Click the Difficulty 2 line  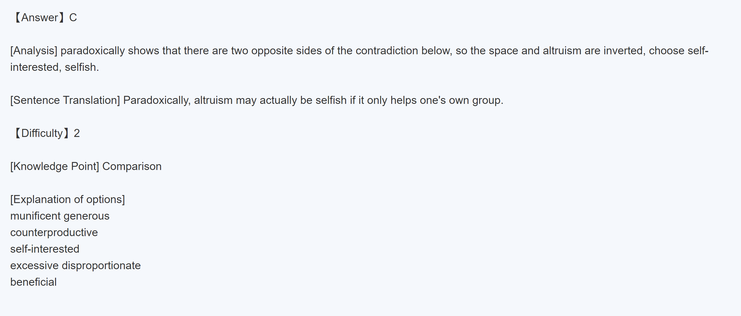pyautogui.click(x=46, y=133)
